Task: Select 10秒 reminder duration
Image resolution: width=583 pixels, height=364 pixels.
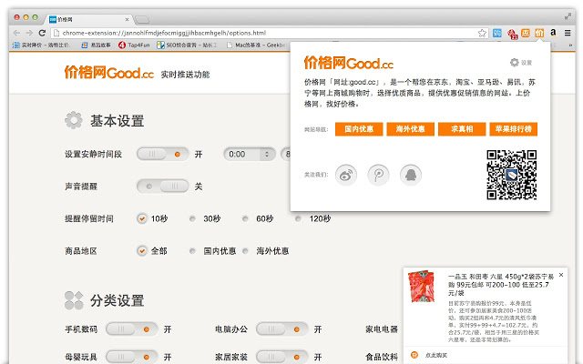Action: coord(142,218)
